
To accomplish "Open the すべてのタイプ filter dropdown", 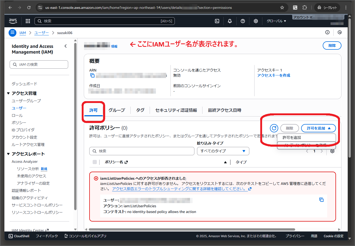I will 223,151.
